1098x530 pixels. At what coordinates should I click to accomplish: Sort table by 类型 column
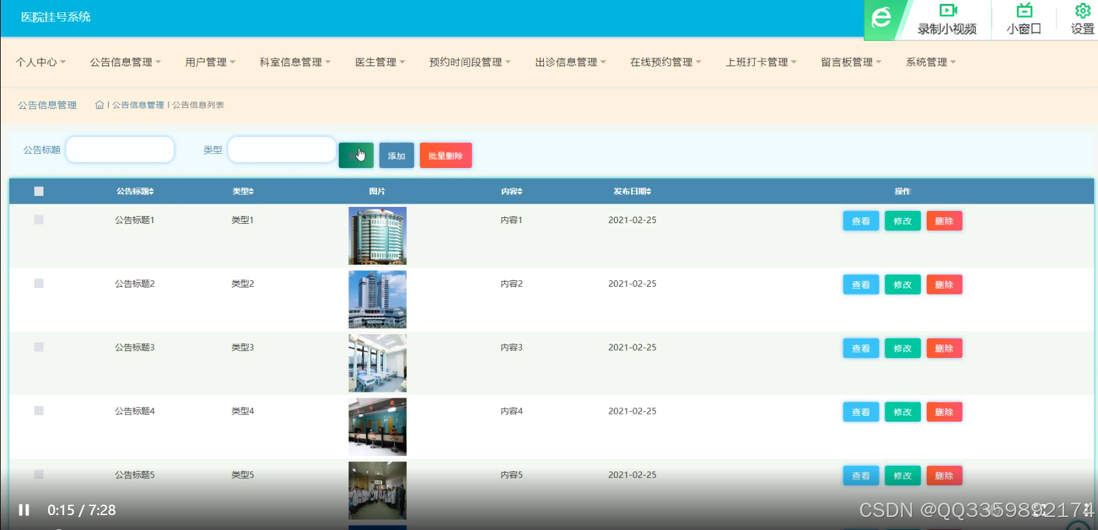tap(243, 191)
